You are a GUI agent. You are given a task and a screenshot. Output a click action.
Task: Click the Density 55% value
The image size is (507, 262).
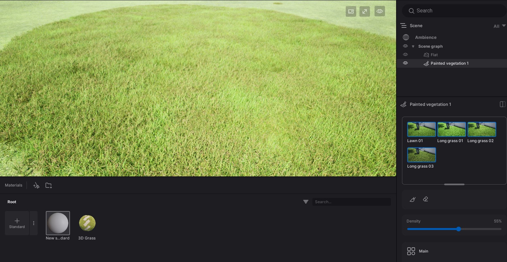(x=498, y=221)
